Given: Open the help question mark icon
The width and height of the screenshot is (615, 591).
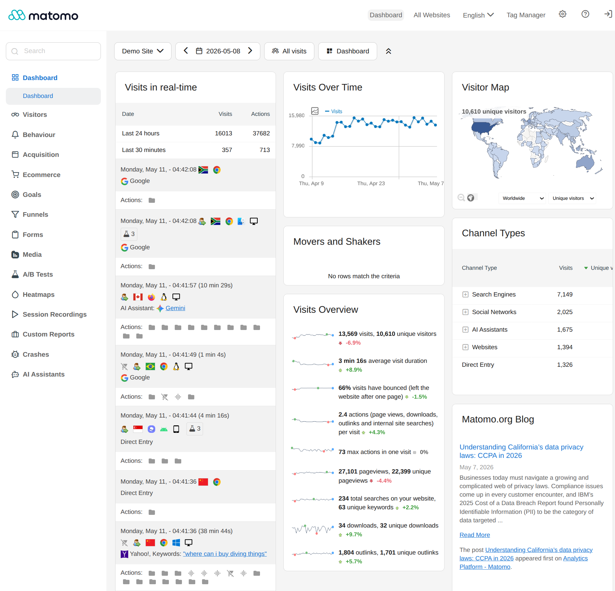Looking at the screenshot, I should 585,14.
